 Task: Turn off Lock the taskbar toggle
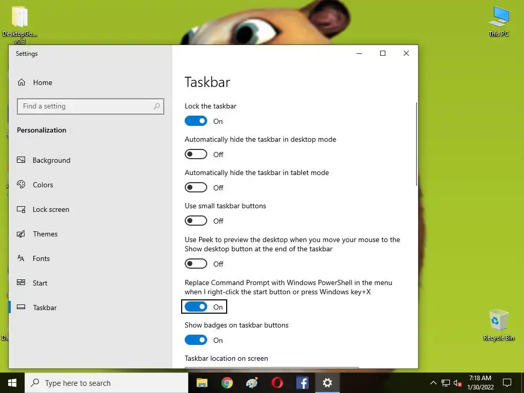pyautogui.click(x=196, y=121)
